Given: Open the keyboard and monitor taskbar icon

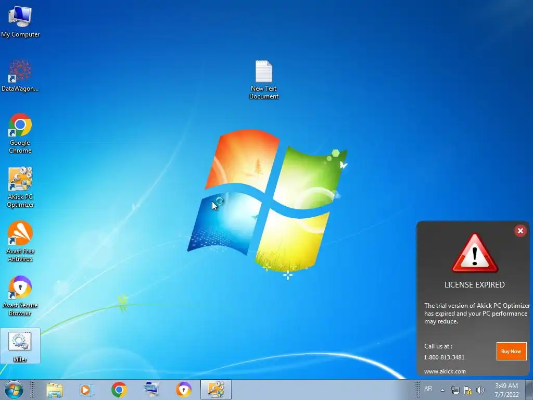Looking at the screenshot, I should pyautogui.click(x=151, y=390).
